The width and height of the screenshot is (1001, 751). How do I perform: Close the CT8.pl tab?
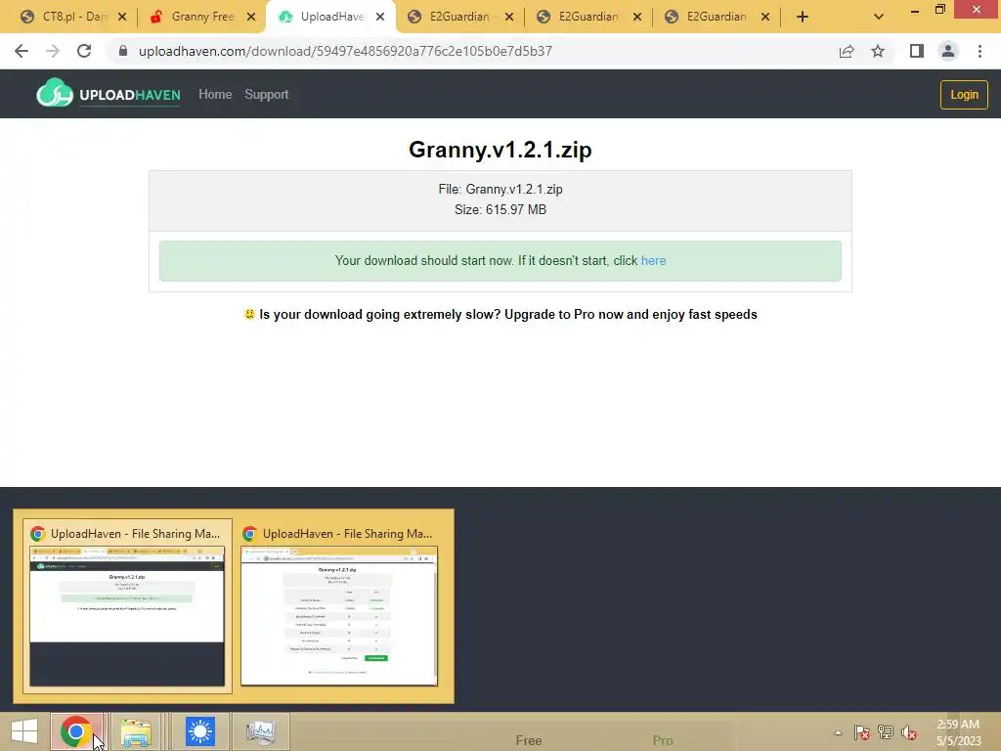click(x=122, y=18)
